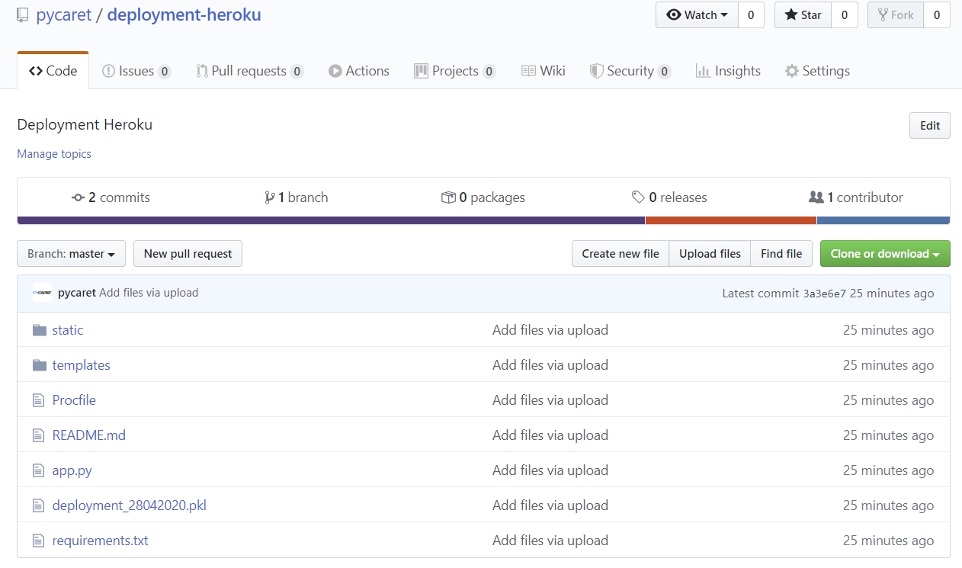Click the Procfile file icon

pyautogui.click(x=40, y=400)
